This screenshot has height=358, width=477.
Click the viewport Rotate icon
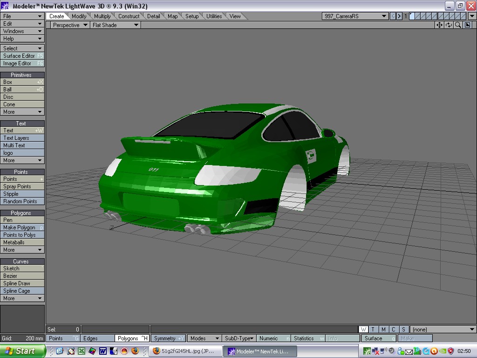(x=449, y=25)
